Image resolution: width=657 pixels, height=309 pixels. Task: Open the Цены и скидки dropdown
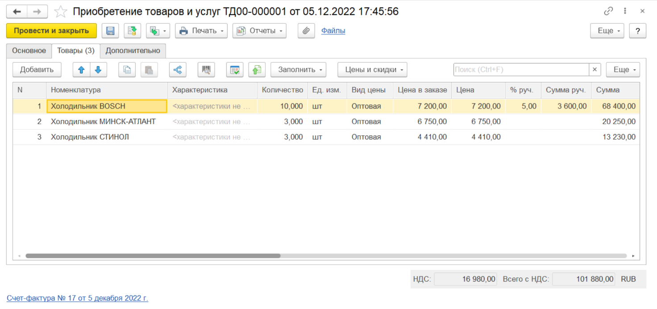point(372,70)
